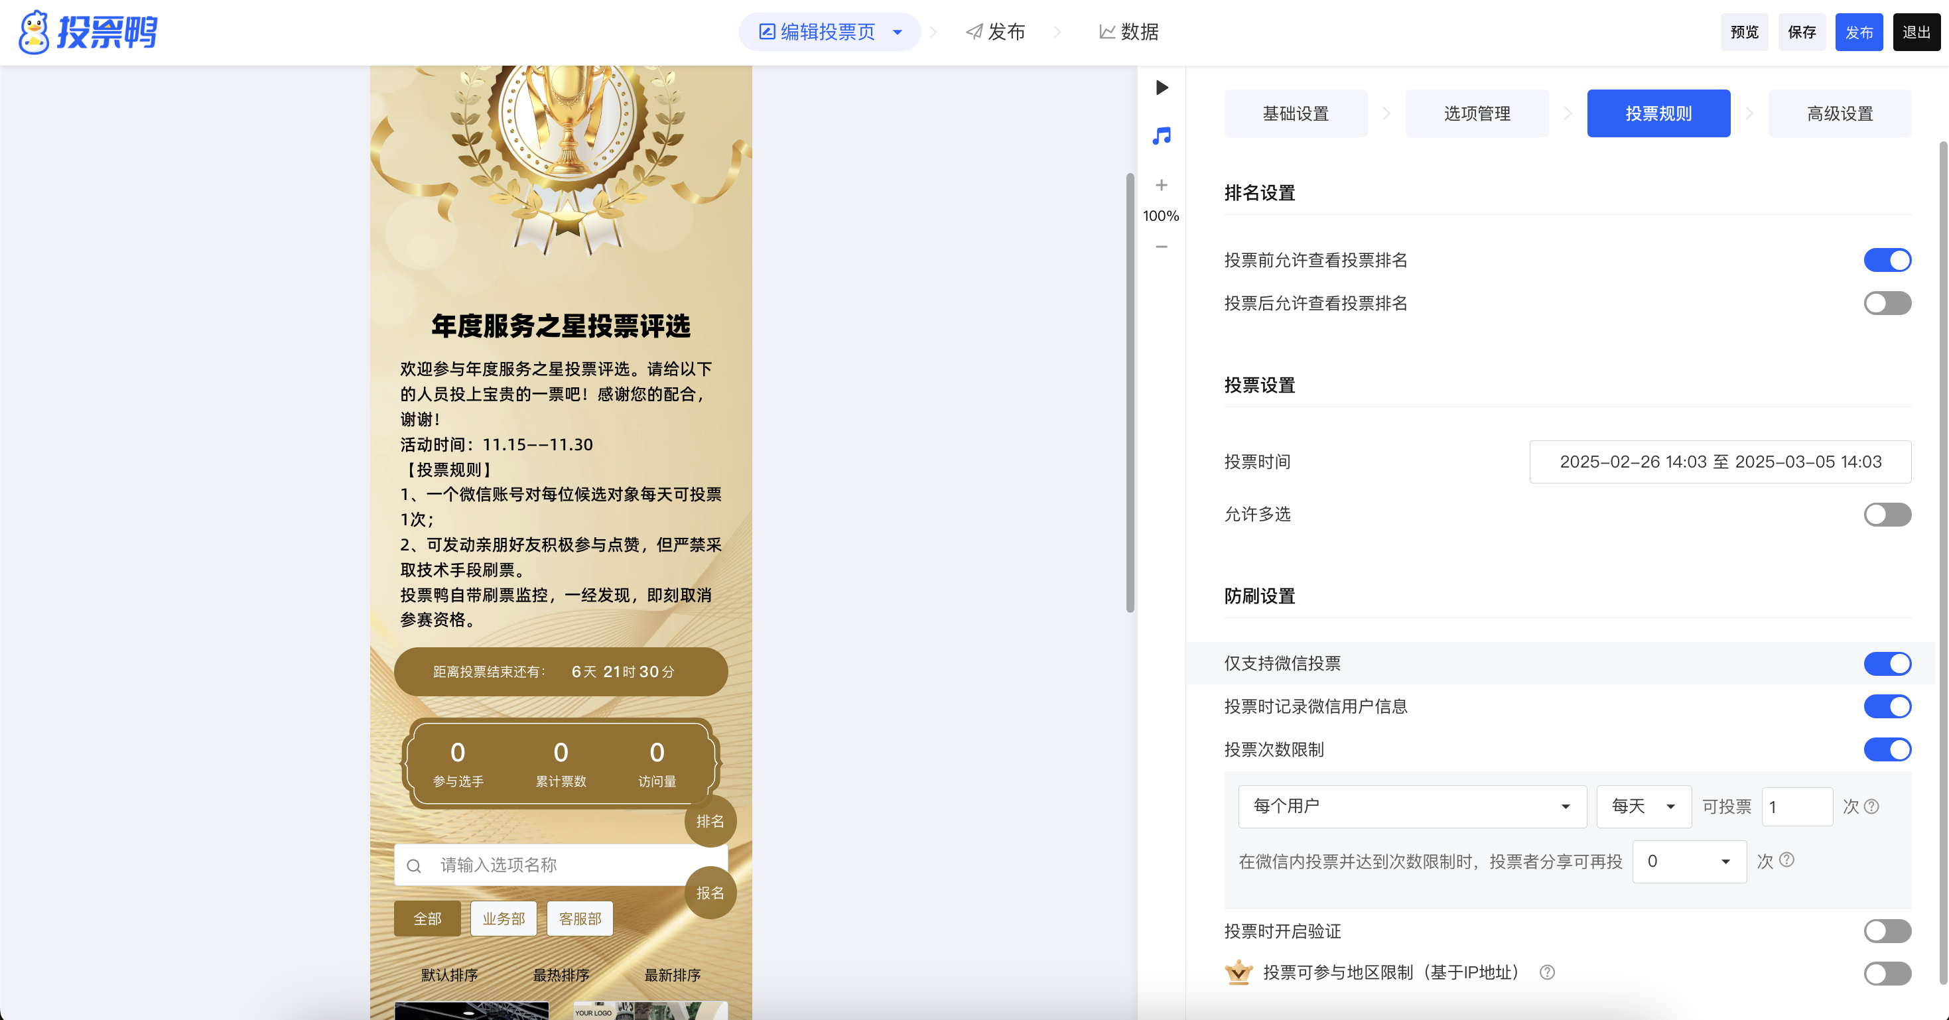Screen dimensions: 1949x1020
Task: Zoom in with the plus icon
Action: pyautogui.click(x=1162, y=186)
